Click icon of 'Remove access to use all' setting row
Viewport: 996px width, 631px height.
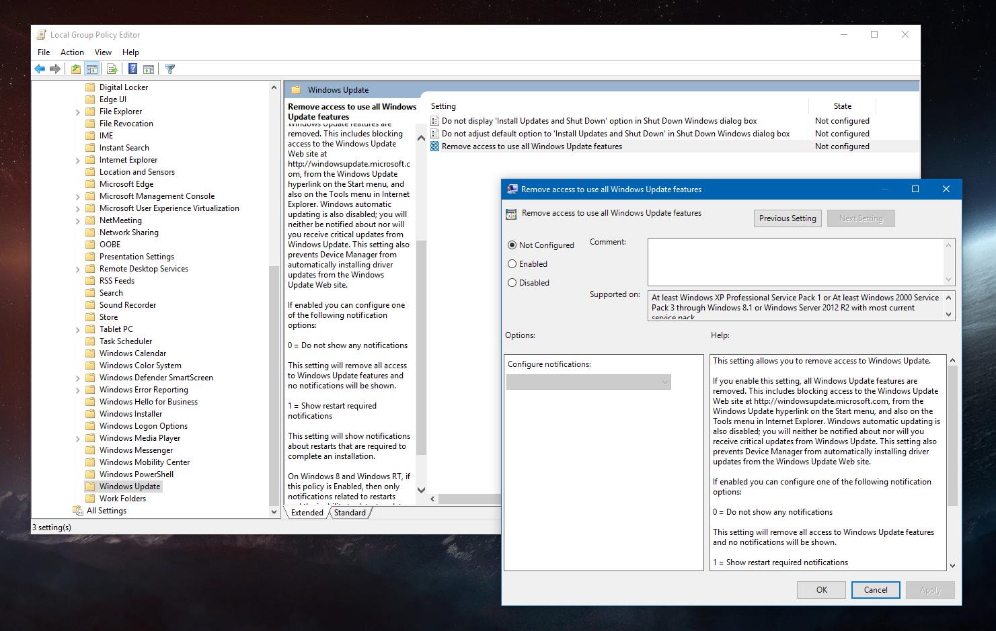tap(434, 146)
